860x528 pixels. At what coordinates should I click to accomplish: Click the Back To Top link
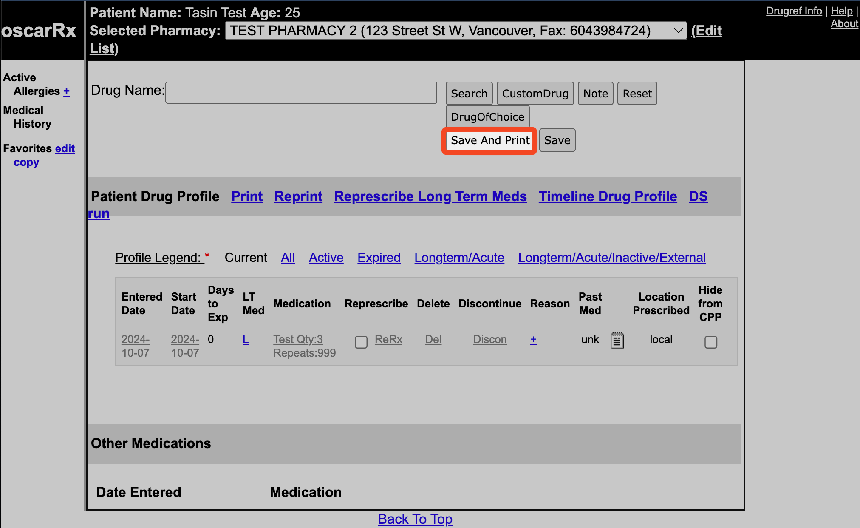[x=415, y=519]
